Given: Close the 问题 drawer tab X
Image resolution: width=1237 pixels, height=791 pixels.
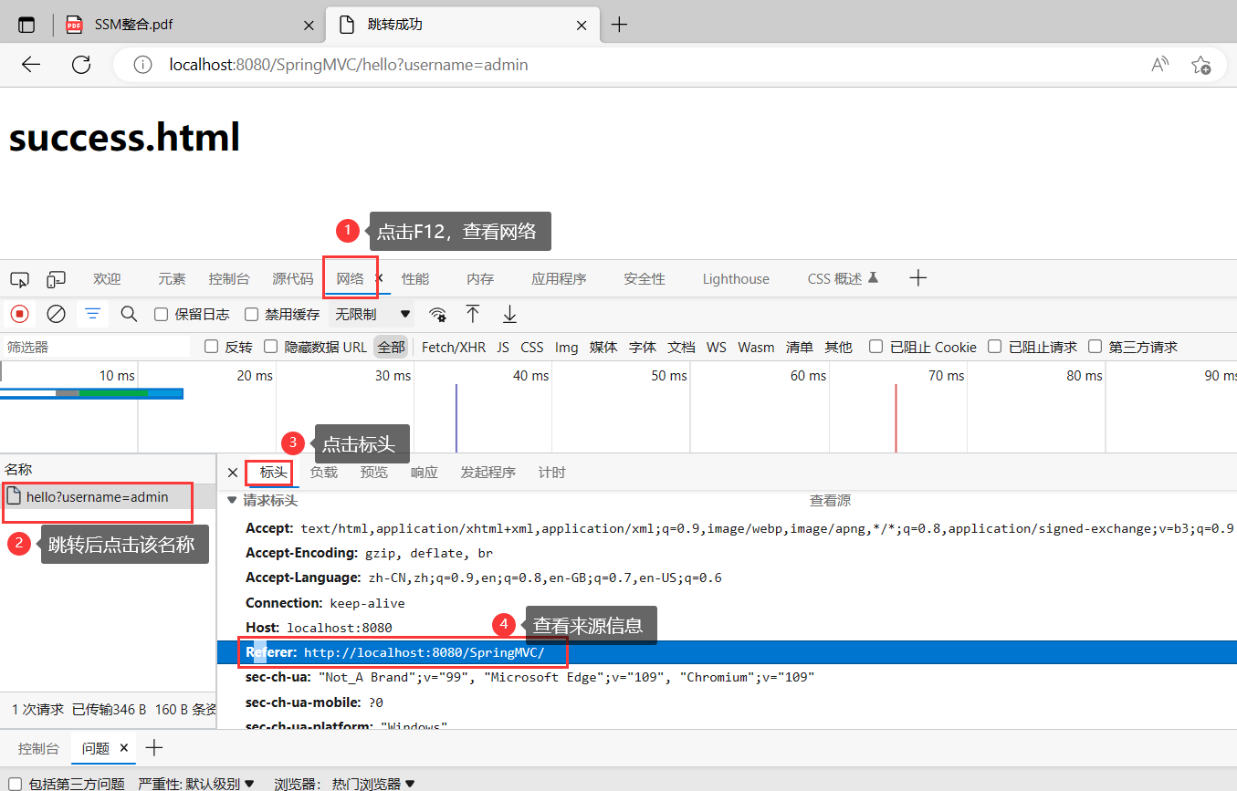Looking at the screenshot, I should (x=124, y=748).
